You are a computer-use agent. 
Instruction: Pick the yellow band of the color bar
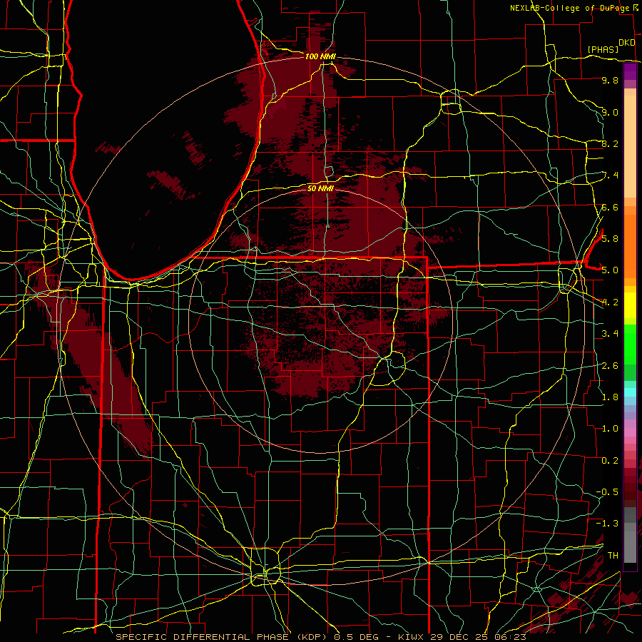630,305
